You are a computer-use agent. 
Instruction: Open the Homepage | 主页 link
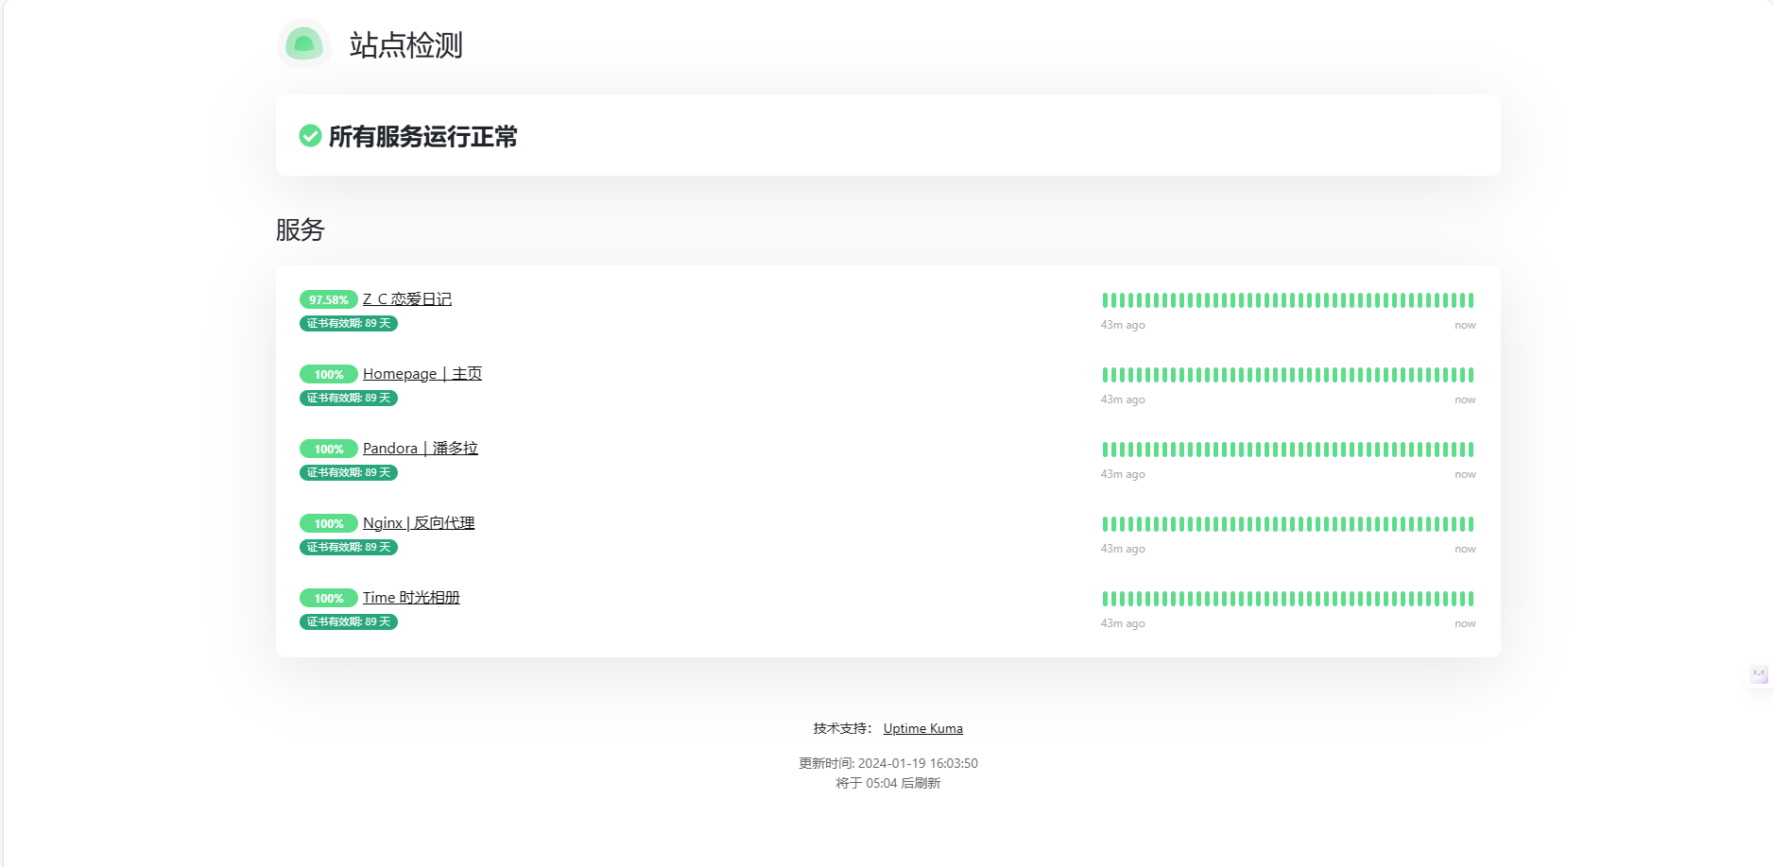(422, 373)
